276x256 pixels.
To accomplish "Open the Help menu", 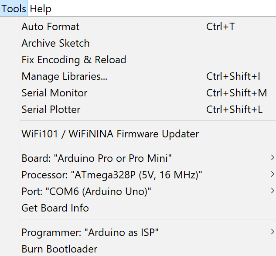I will tap(41, 9).
